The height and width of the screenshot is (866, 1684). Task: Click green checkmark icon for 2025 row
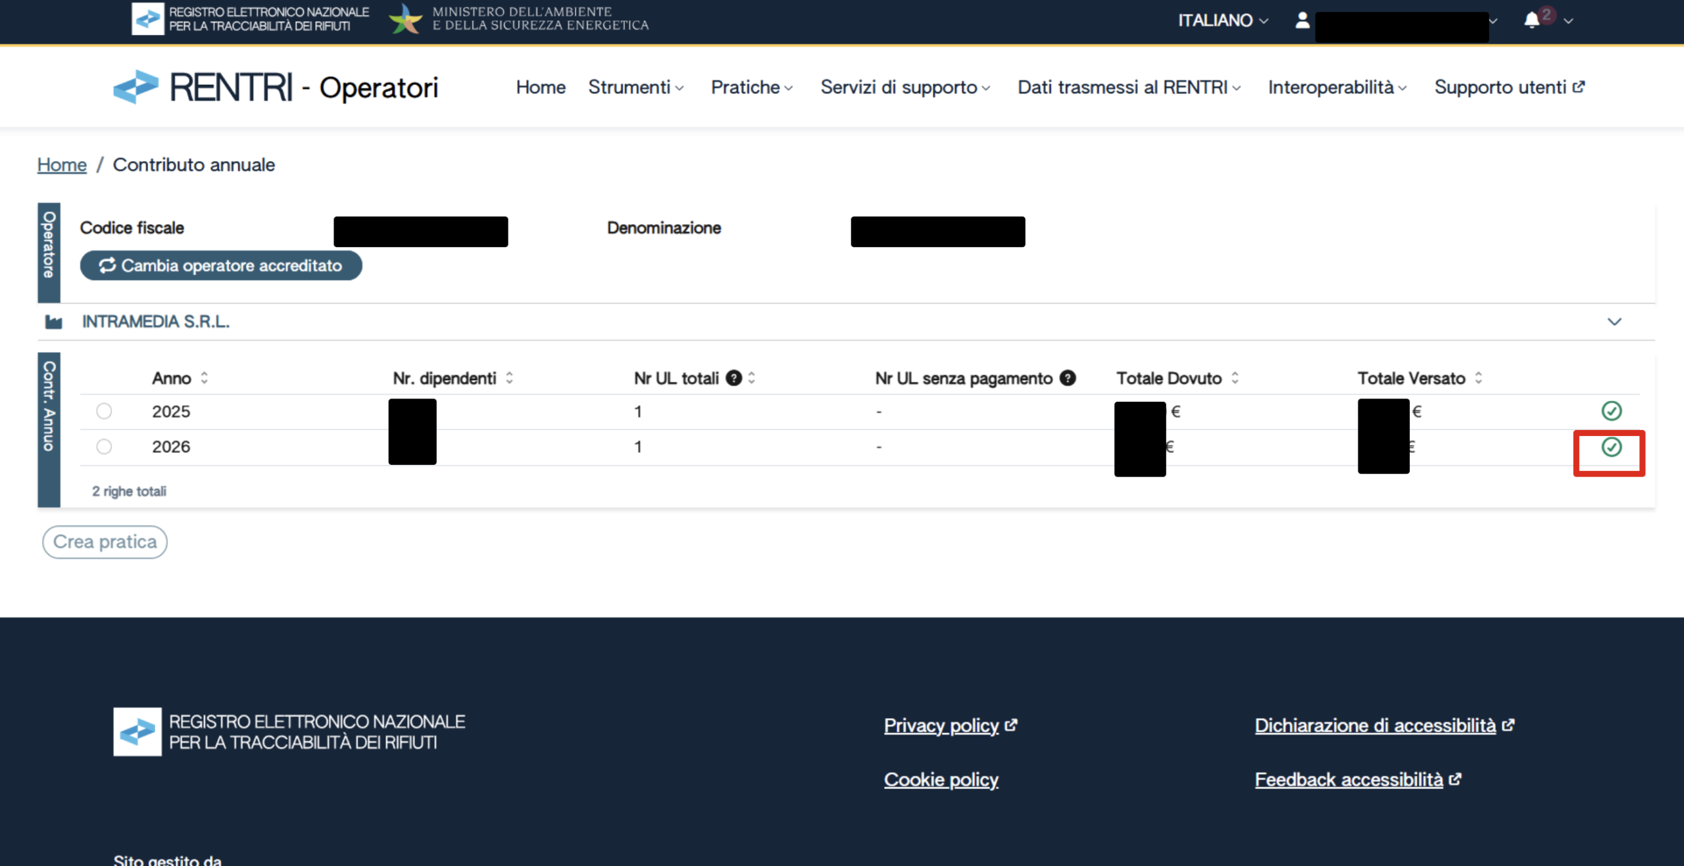(x=1611, y=411)
